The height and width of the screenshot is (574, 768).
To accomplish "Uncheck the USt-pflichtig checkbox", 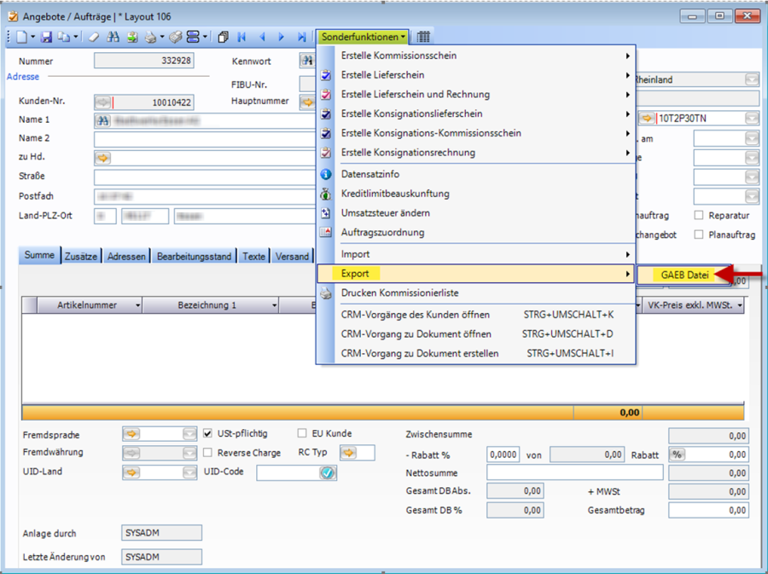I will [209, 434].
